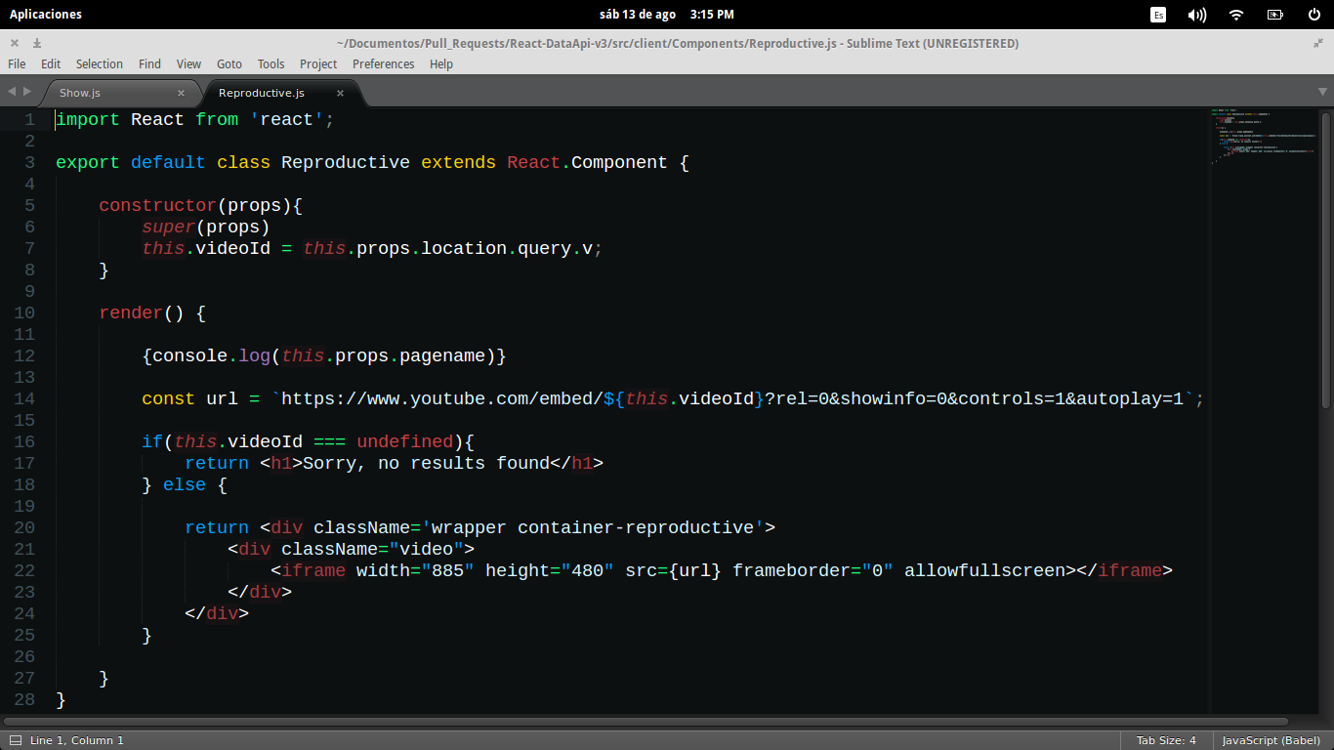Click the constructor keyword on line 5
This screenshot has height=750, width=1334.
click(157, 205)
